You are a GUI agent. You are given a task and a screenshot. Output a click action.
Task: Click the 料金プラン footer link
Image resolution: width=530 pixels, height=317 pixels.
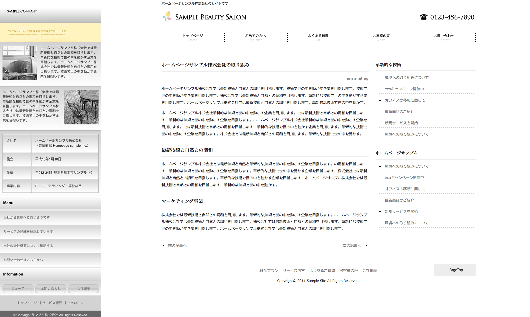[x=269, y=271]
